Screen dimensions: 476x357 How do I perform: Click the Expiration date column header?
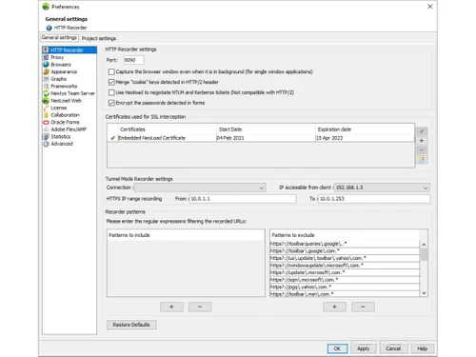click(x=365, y=129)
